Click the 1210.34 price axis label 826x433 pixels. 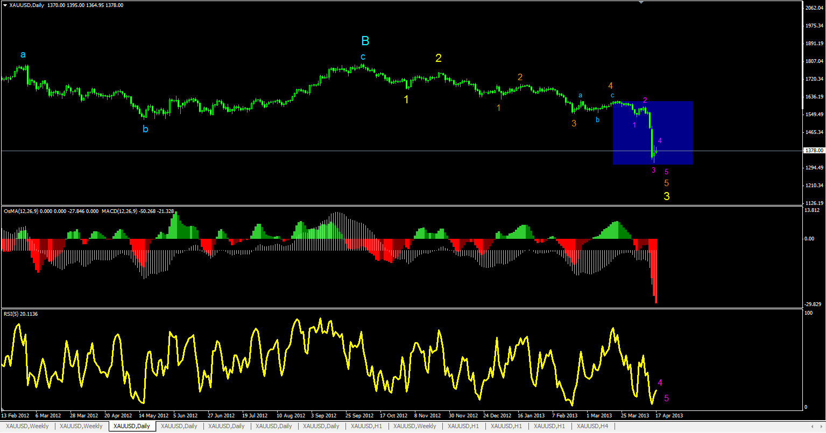point(815,186)
